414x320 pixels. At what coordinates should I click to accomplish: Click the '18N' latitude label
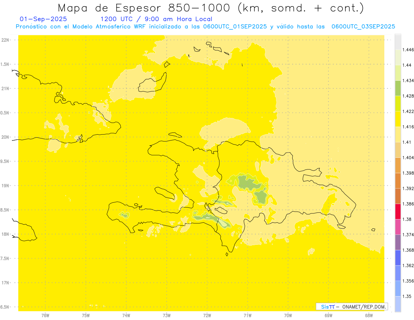pyautogui.click(x=6, y=234)
